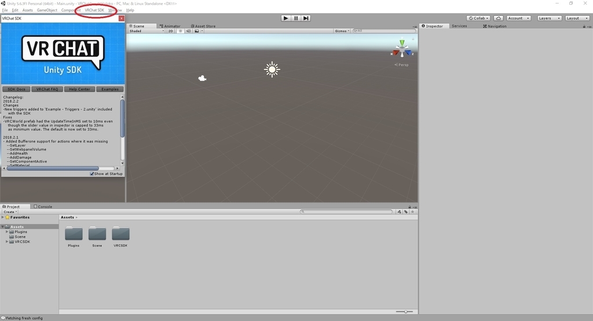Click the Scene view search field
The width and height of the screenshot is (593, 321).
pos(384,31)
